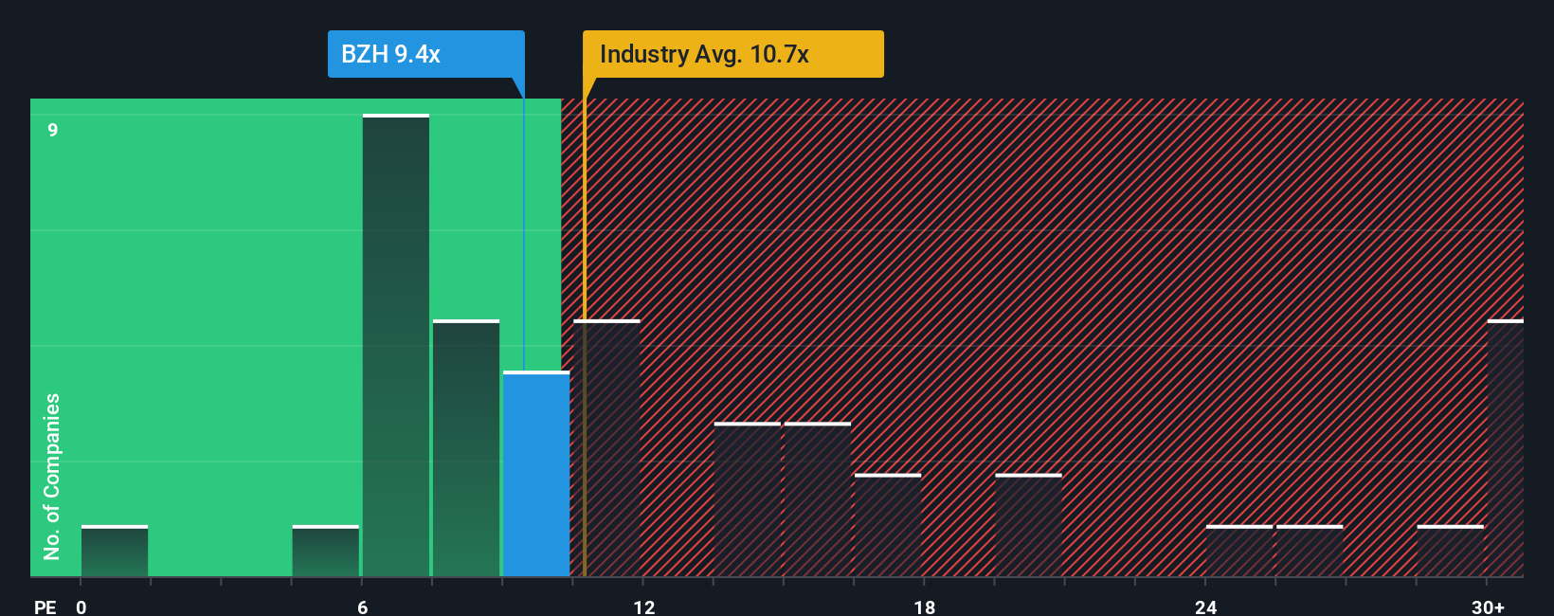Click the y-axis value 9
Screen dimensions: 1554x616
point(53,130)
